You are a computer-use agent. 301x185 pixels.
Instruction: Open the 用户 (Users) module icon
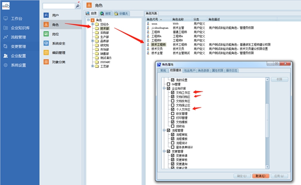pos(47,15)
